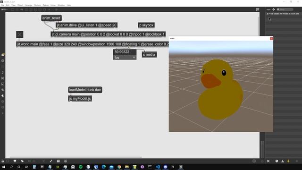Toggle the X toggle above jit.world
Image resolution: width=302 pixels, height=170 pixels.
coord(20,34)
